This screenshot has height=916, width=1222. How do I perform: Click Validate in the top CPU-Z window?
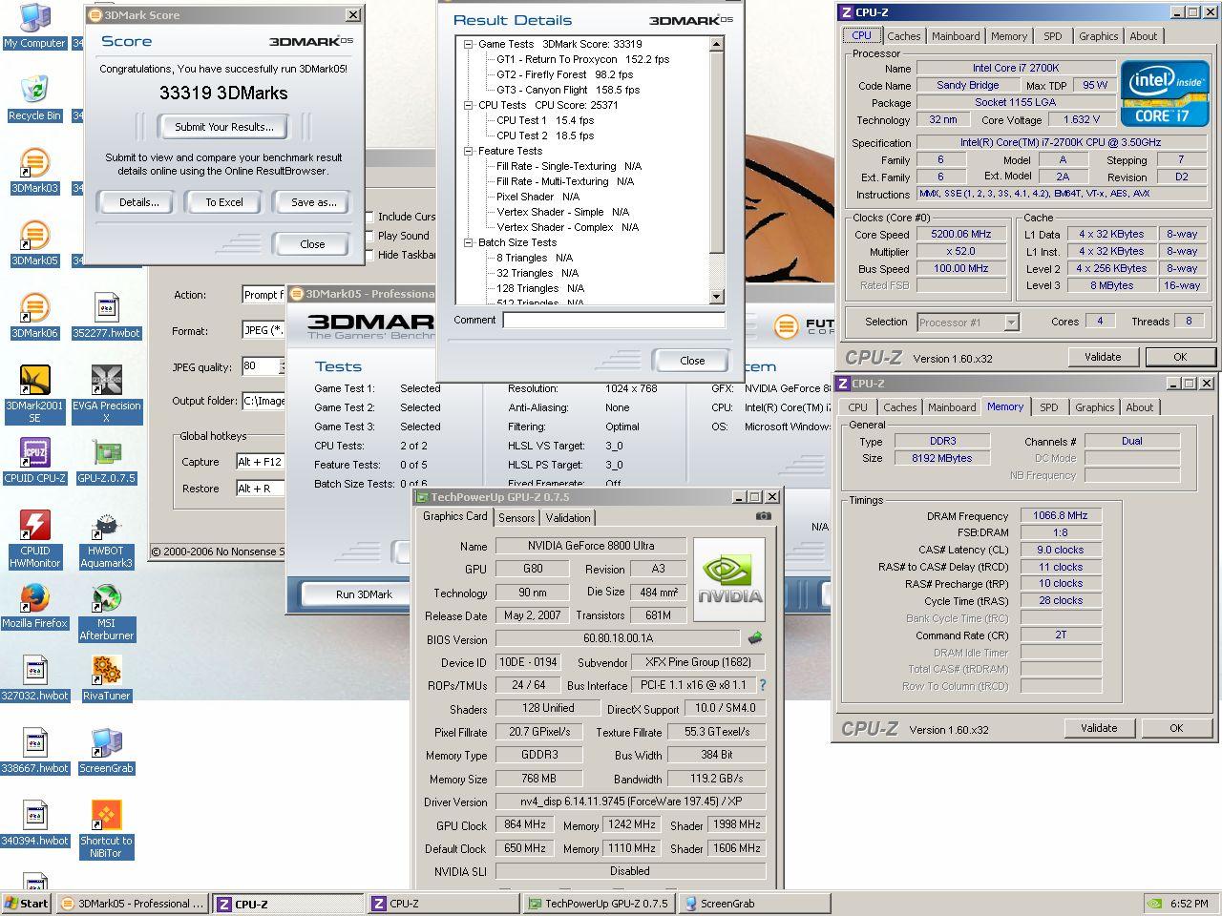point(1103,357)
